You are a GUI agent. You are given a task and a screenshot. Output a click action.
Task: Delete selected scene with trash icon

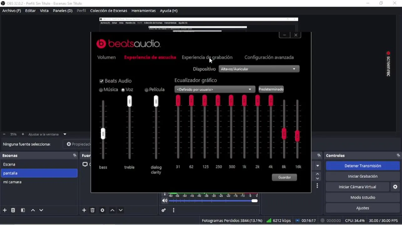point(13,210)
